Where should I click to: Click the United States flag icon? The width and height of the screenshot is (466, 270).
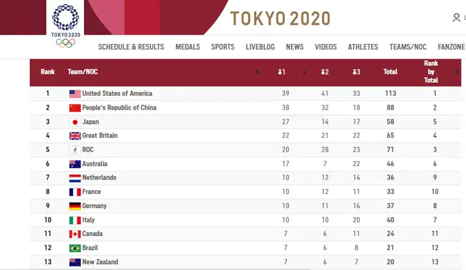click(75, 94)
